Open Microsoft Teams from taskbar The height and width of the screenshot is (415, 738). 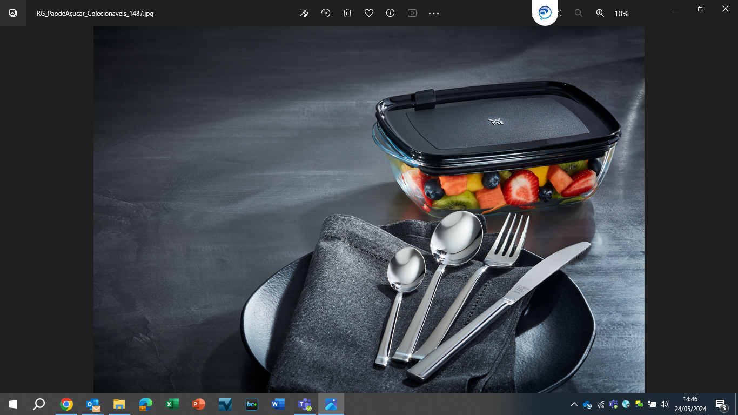[305, 404]
